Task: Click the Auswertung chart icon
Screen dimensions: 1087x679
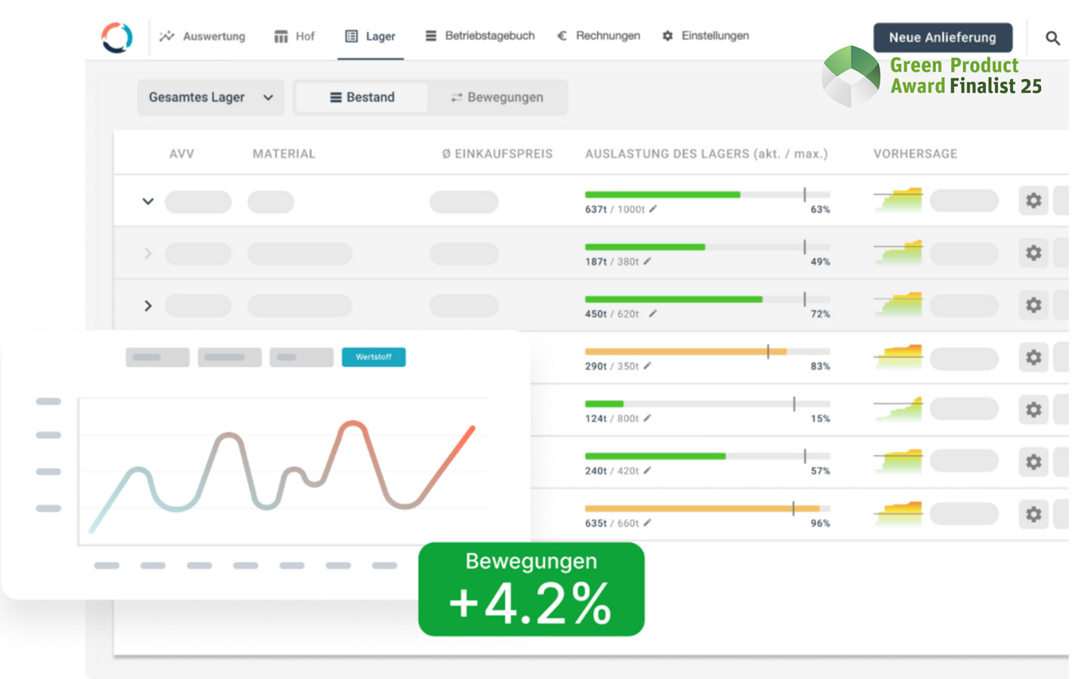Action: tap(167, 35)
